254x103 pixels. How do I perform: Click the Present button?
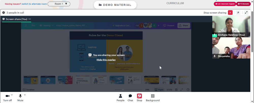point(169,25)
